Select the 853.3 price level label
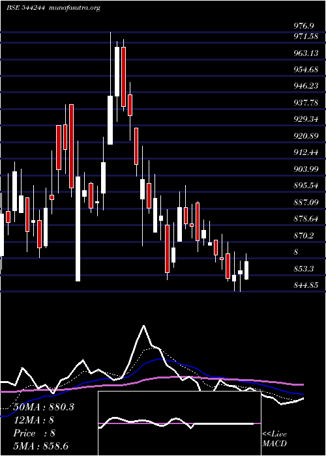This screenshot has width=326, height=456. click(x=304, y=268)
